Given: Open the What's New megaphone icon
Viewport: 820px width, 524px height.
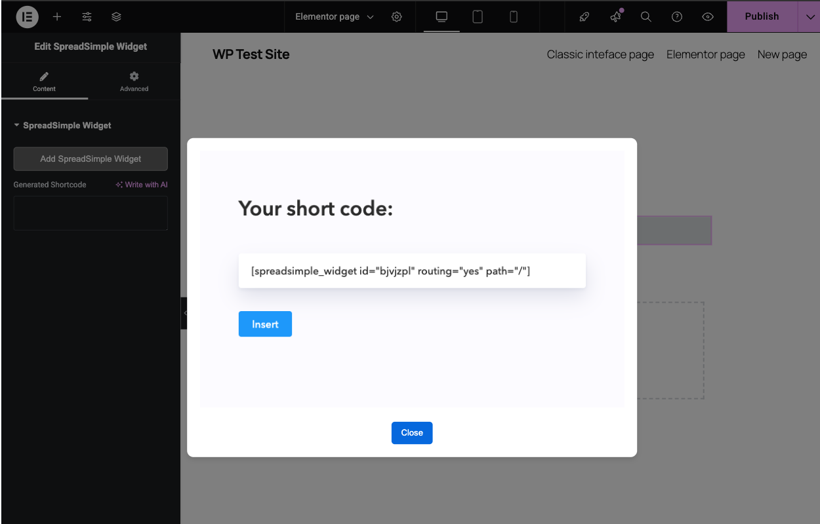Looking at the screenshot, I should click(x=615, y=16).
